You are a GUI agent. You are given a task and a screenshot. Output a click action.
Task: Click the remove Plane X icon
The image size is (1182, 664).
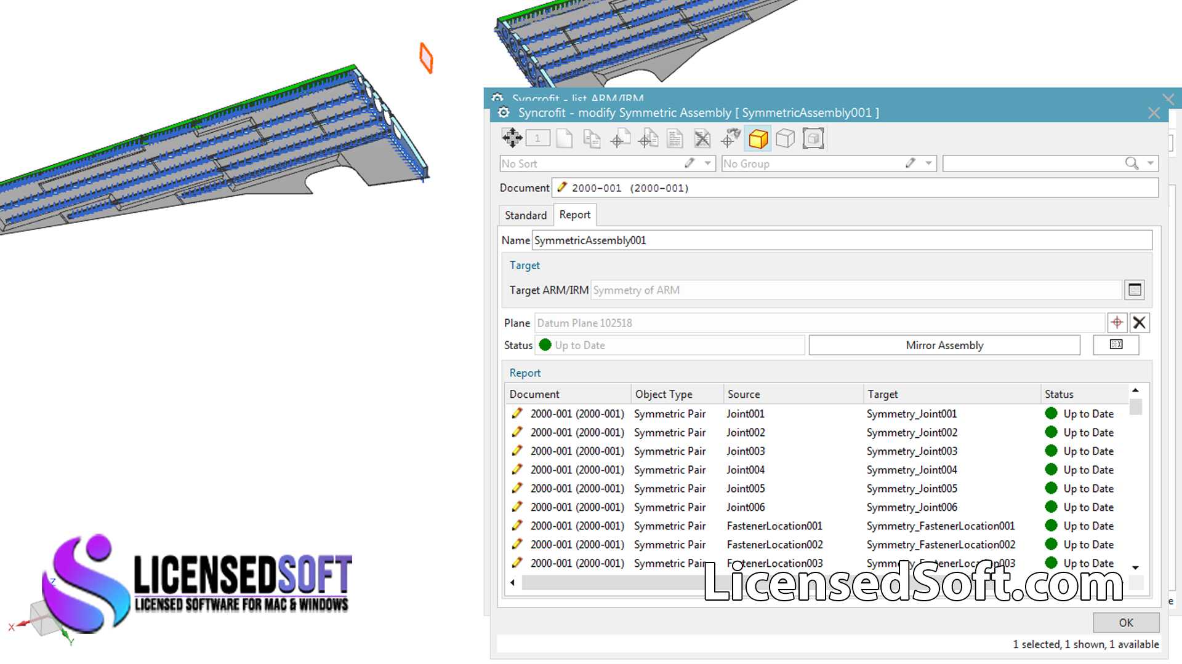point(1140,323)
